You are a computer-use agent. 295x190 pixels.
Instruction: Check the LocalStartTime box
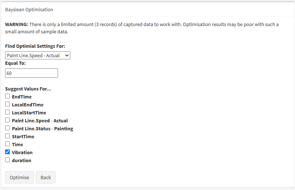point(7,112)
